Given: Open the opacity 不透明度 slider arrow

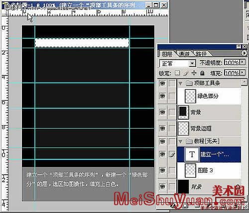Looking at the screenshot, I should pos(243,62).
